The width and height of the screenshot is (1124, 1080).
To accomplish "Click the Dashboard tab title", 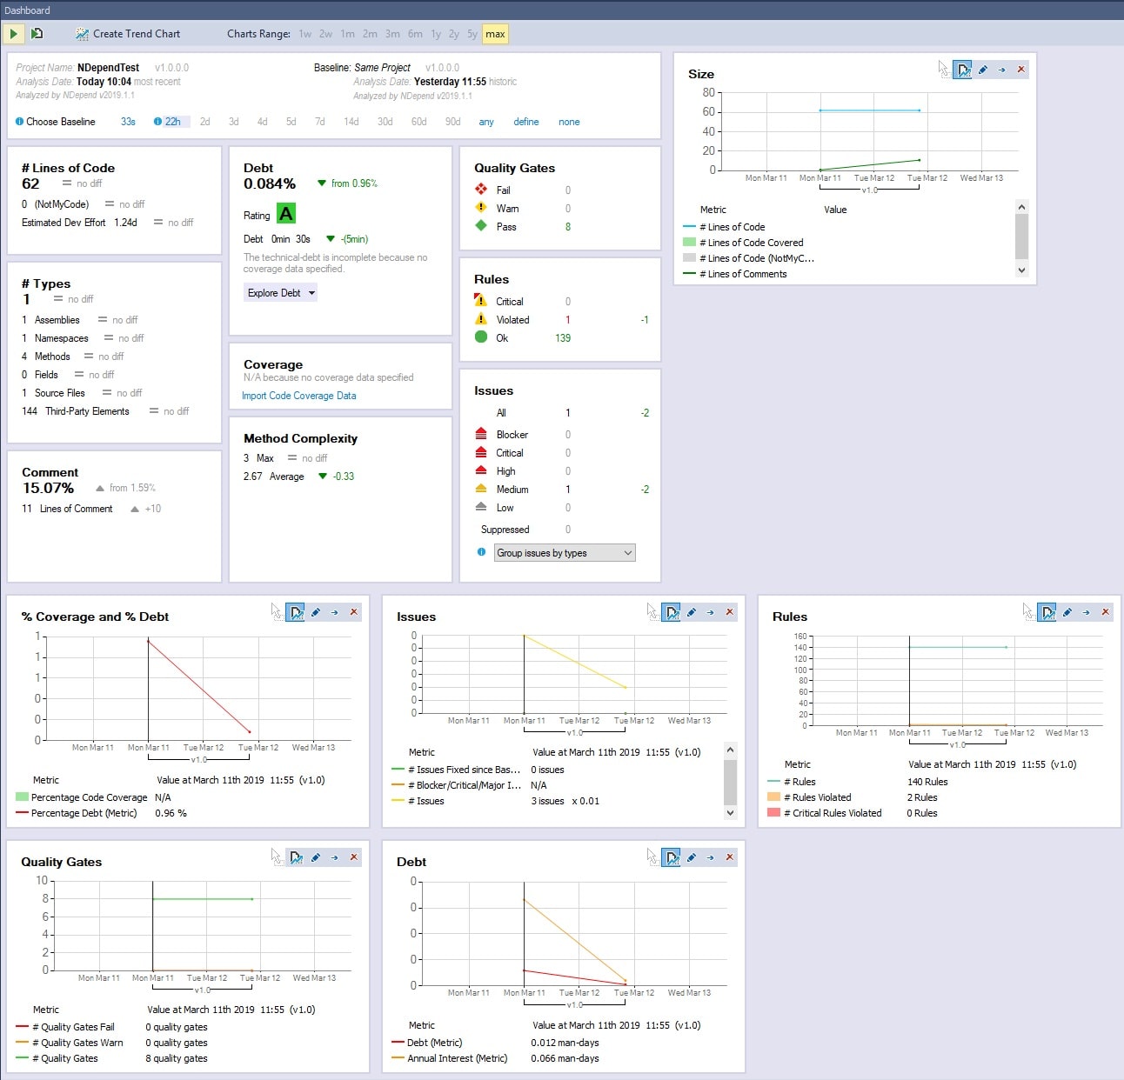I will tap(27, 10).
